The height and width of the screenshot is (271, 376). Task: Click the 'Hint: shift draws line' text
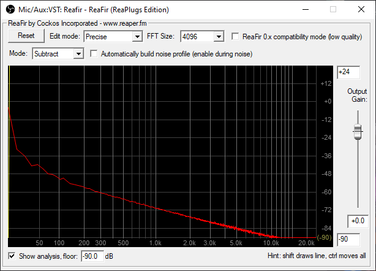coord(317,256)
